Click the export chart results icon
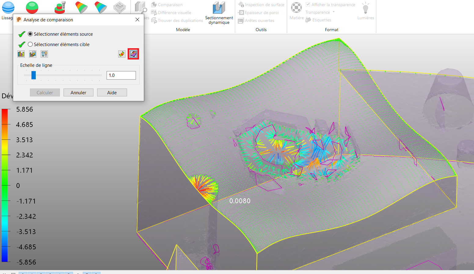Screen dimensions: 474x274 pyautogui.click(x=33, y=54)
